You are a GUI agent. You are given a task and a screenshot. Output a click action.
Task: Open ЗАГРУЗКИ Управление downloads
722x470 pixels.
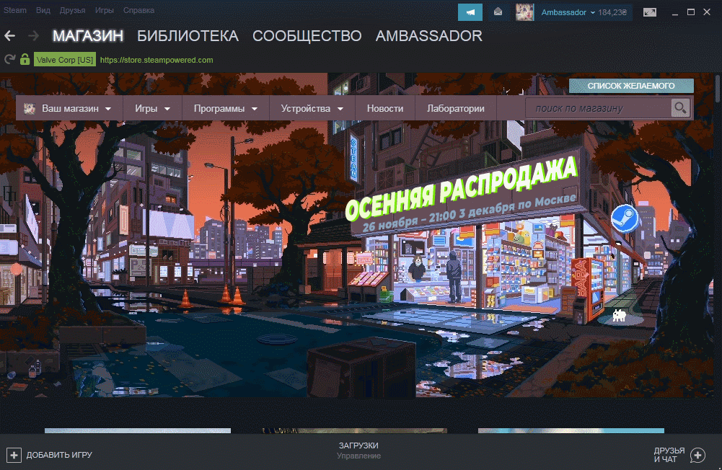(358, 451)
